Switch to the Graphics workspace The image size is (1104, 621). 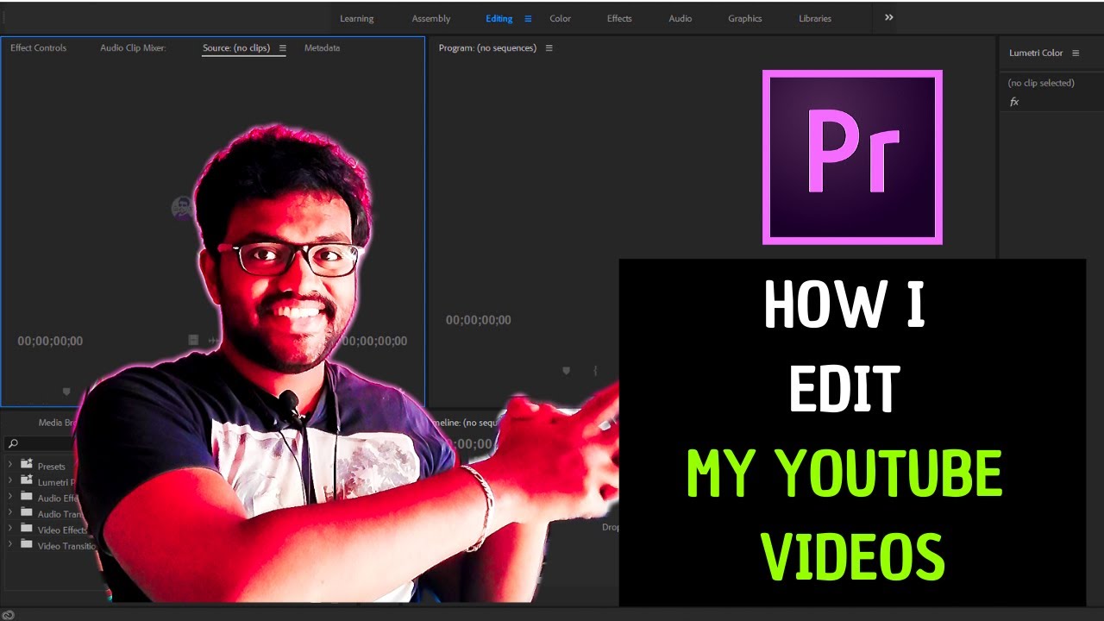[744, 18]
